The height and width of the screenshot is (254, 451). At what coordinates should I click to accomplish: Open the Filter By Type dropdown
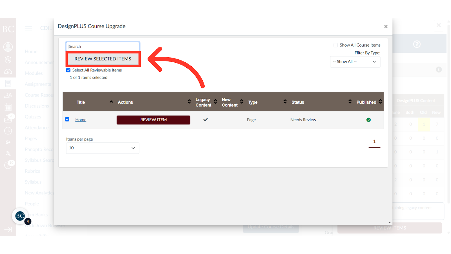point(355,62)
